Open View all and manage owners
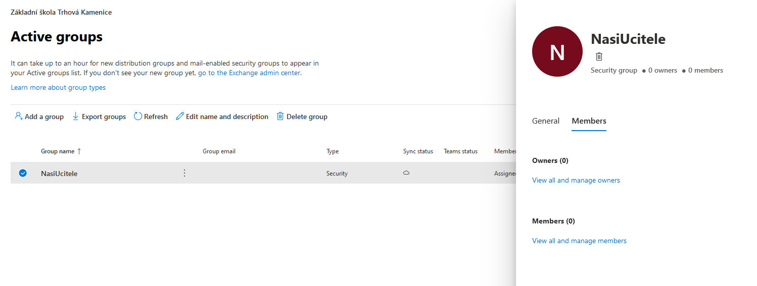 pos(576,180)
